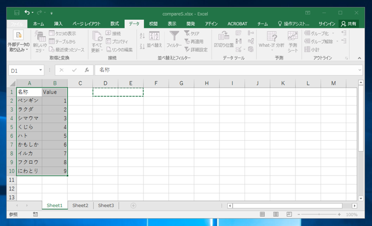Switch to Page Layout view icon
This screenshot has width=372, height=226.
pos(276,215)
